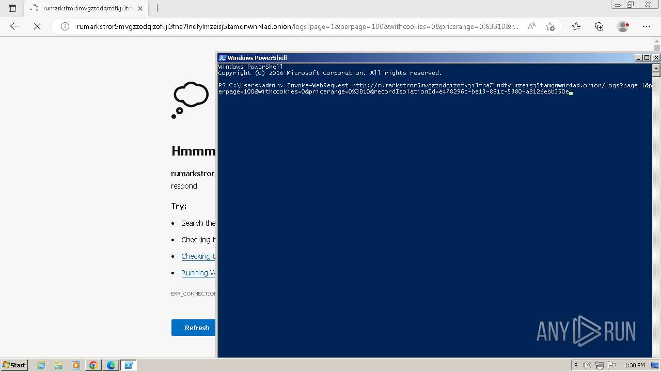
Task: Click the Edge address bar URL
Action: (297, 26)
